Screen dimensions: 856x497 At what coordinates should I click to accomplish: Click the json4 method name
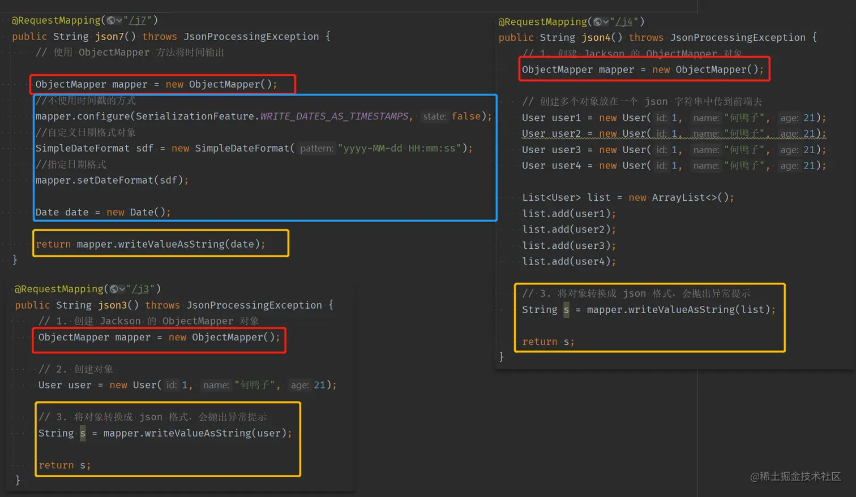pos(596,38)
